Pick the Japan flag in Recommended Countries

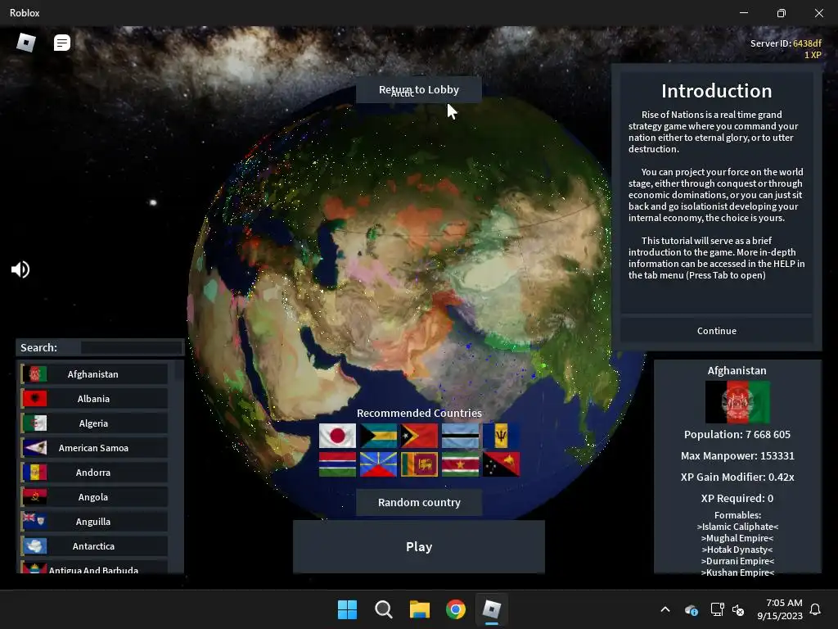(337, 436)
